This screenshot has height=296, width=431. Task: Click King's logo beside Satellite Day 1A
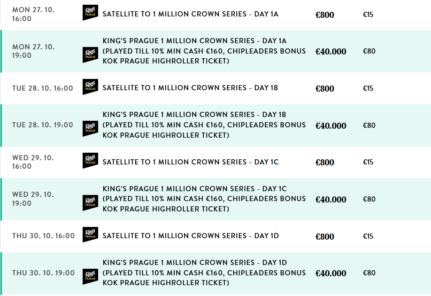[x=90, y=13]
